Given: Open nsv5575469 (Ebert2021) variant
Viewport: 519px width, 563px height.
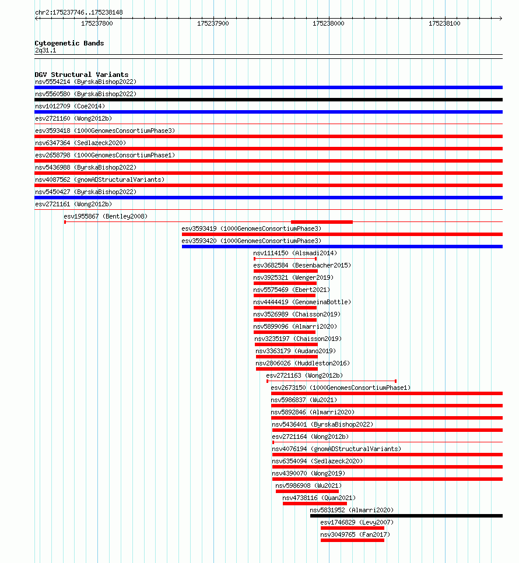Looking at the screenshot, I should point(292,290).
